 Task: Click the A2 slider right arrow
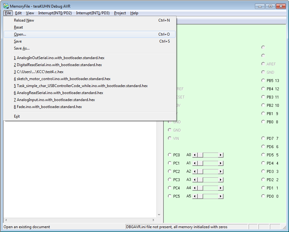tap(221, 172)
